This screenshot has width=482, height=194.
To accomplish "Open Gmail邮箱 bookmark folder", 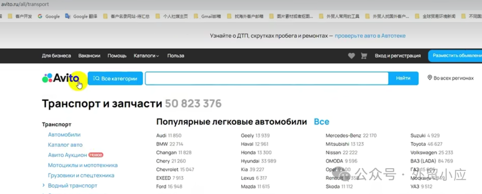I will pyautogui.click(x=208, y=16).
